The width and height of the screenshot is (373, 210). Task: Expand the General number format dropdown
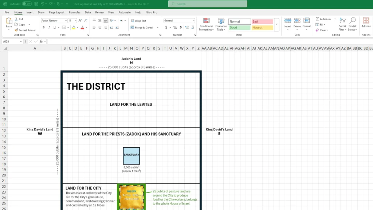click(193, 21)
